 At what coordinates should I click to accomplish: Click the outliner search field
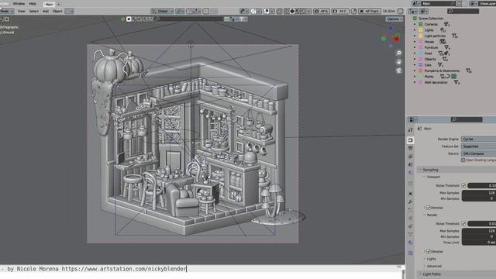tap(463, 11)
